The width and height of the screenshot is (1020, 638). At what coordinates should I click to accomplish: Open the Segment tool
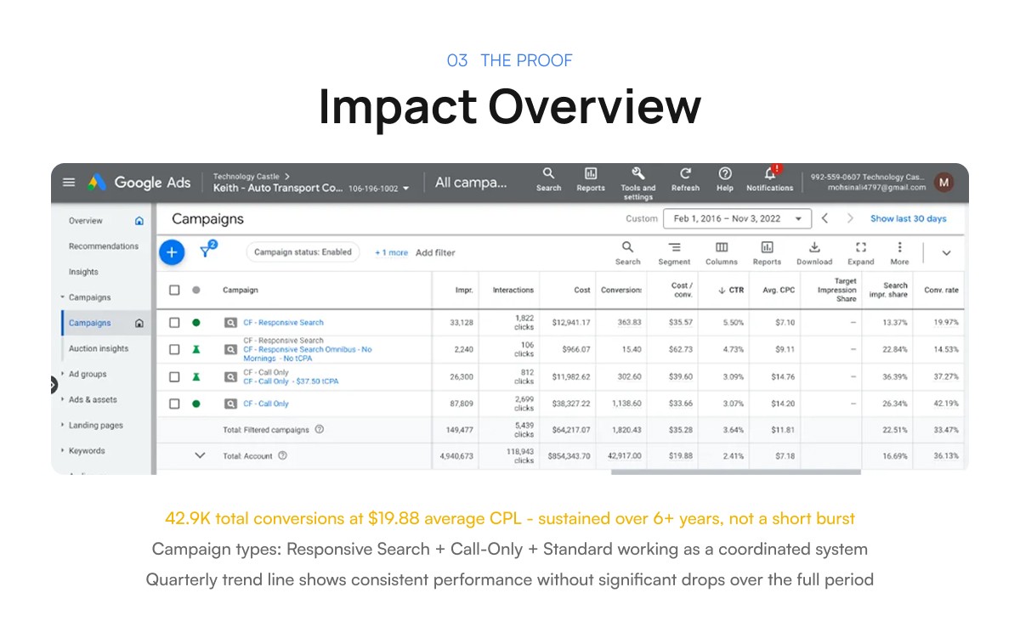(x=674, y=253)
